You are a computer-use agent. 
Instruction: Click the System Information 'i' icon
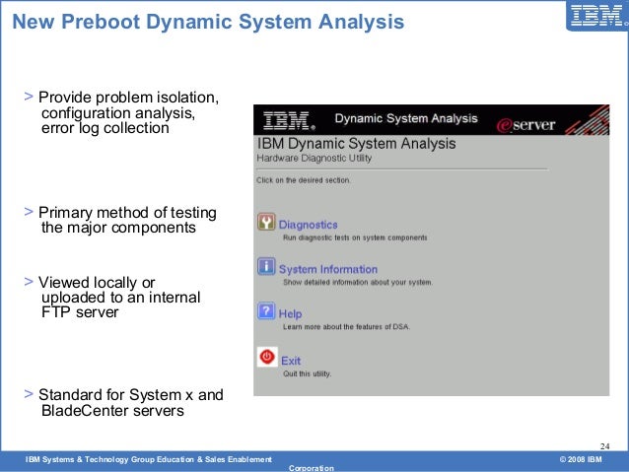point(266,266)
